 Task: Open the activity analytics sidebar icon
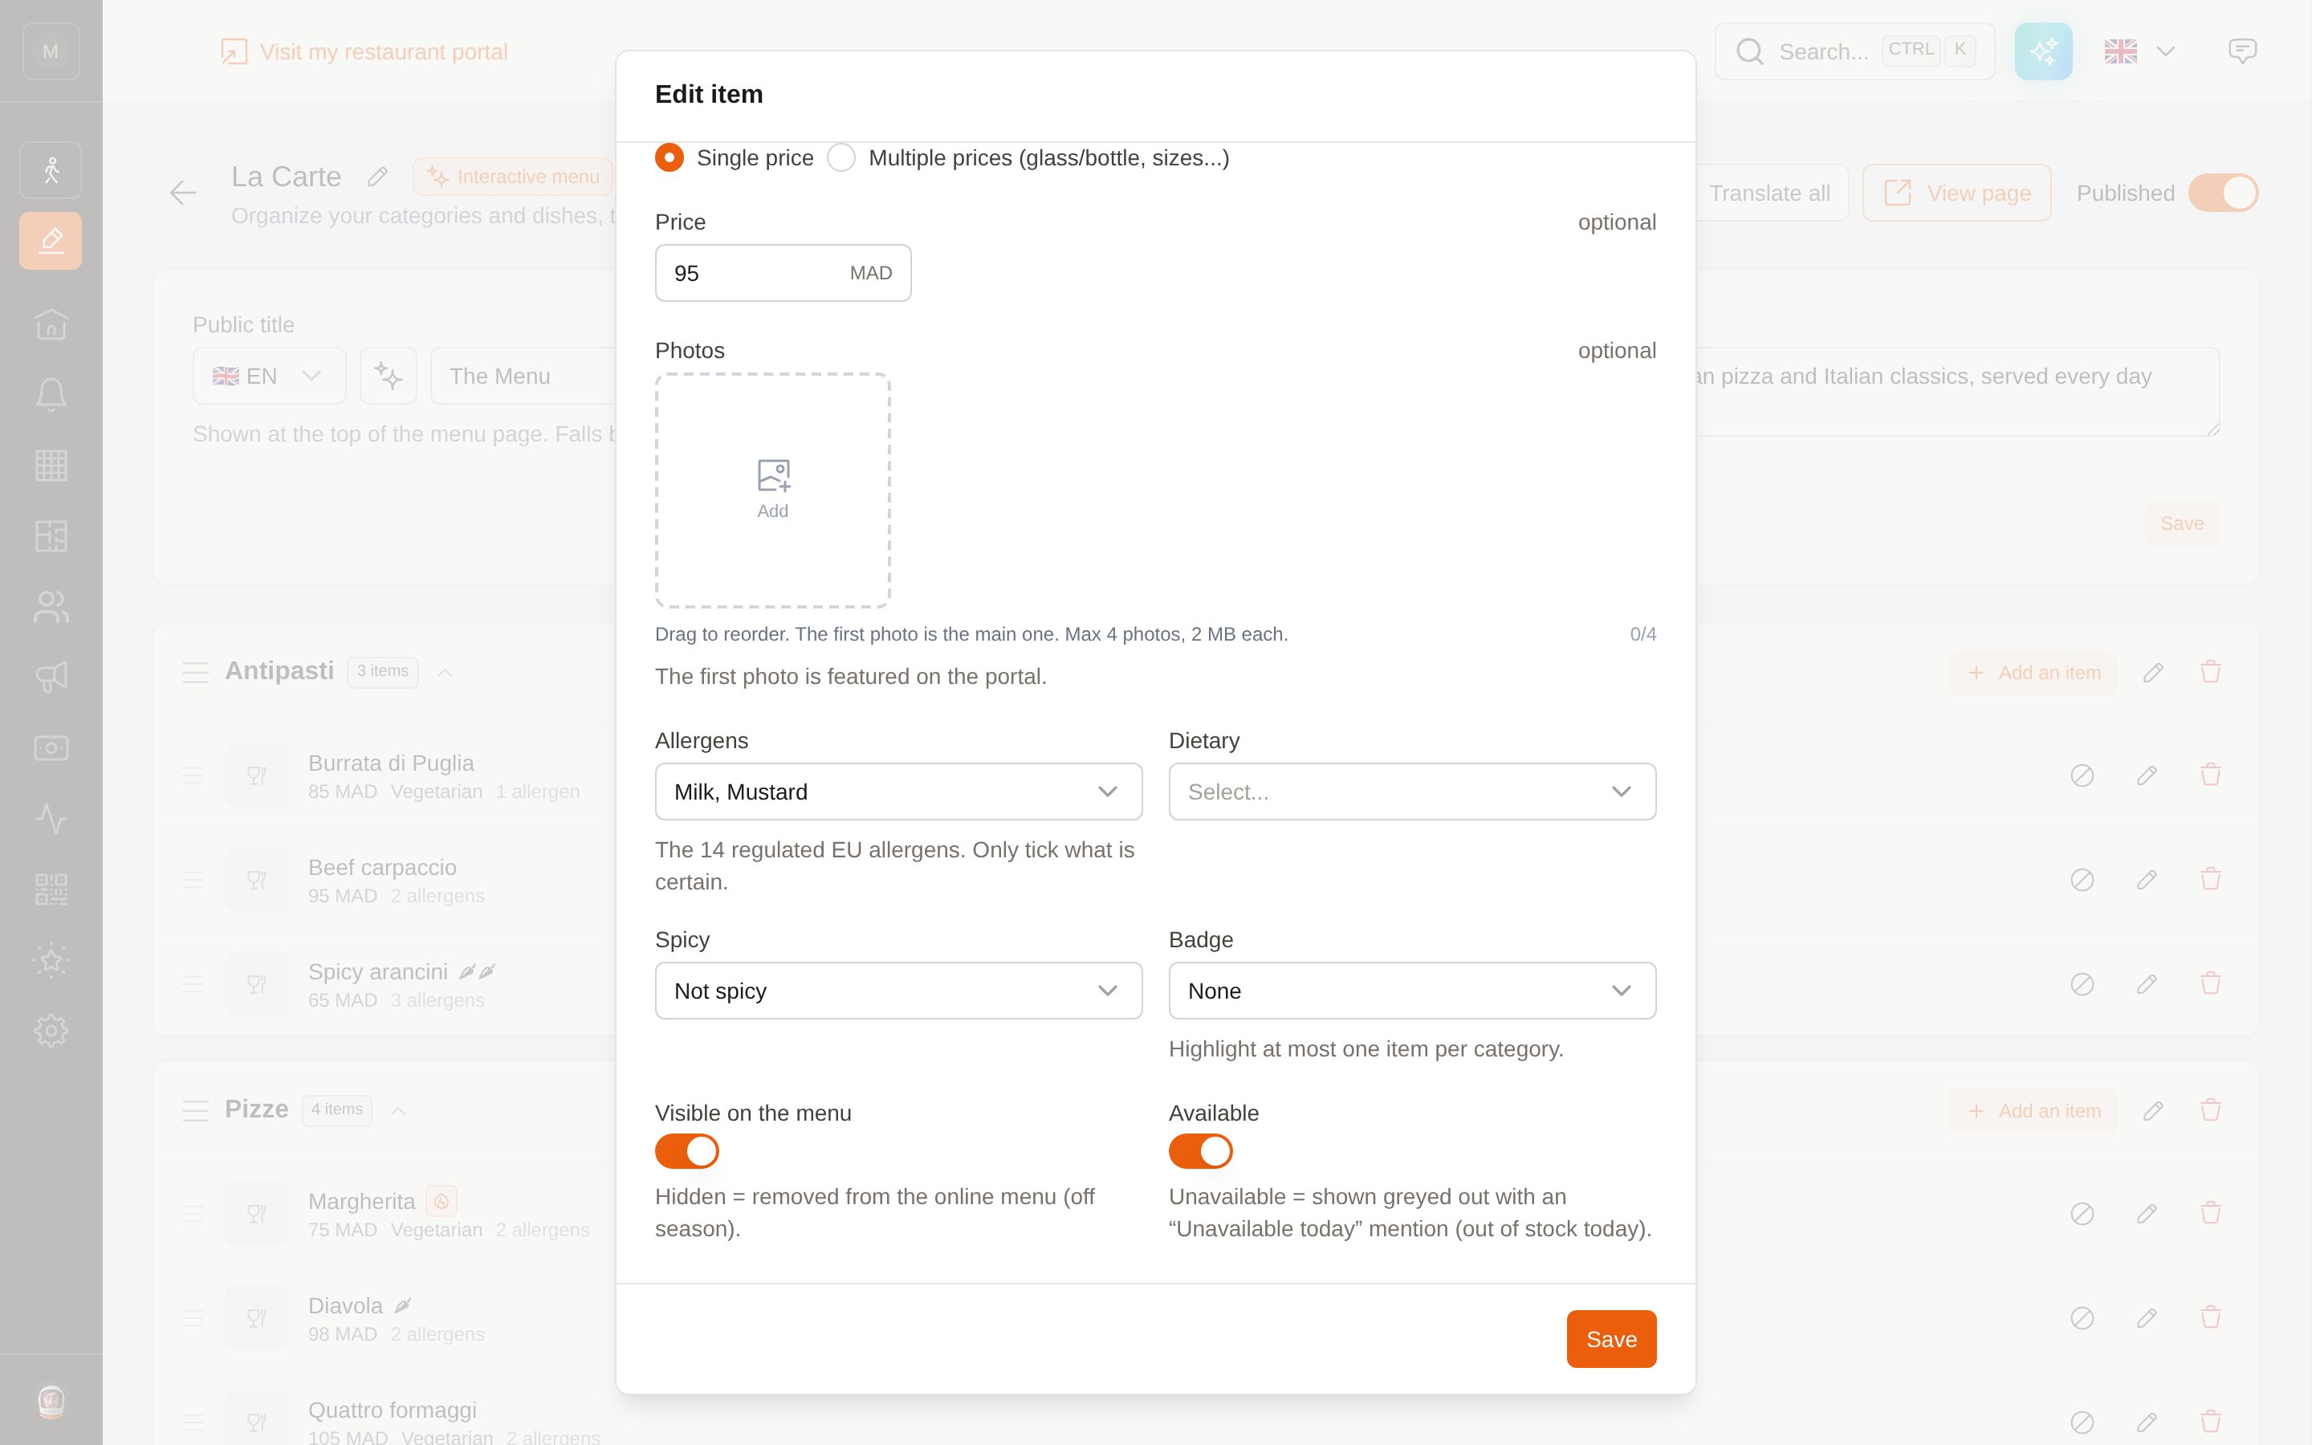[x=51, y=819]
